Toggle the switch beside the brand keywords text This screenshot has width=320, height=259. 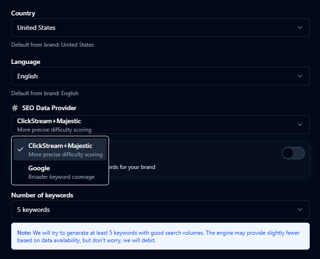(293, 153)
